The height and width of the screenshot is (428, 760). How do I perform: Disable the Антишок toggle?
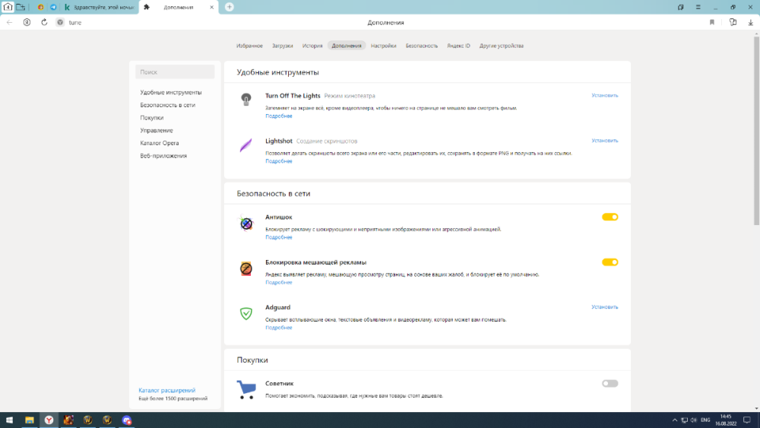pyautogui.click(x=610, y=217)
